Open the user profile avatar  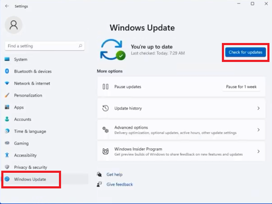click(x=13, y=25)
